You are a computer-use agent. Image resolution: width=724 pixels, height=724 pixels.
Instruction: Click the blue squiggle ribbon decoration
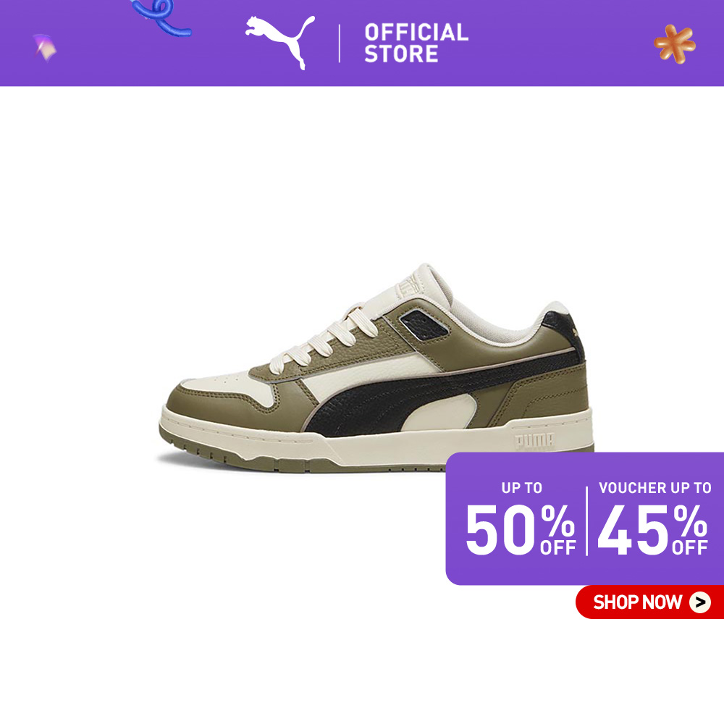(161, 17)
